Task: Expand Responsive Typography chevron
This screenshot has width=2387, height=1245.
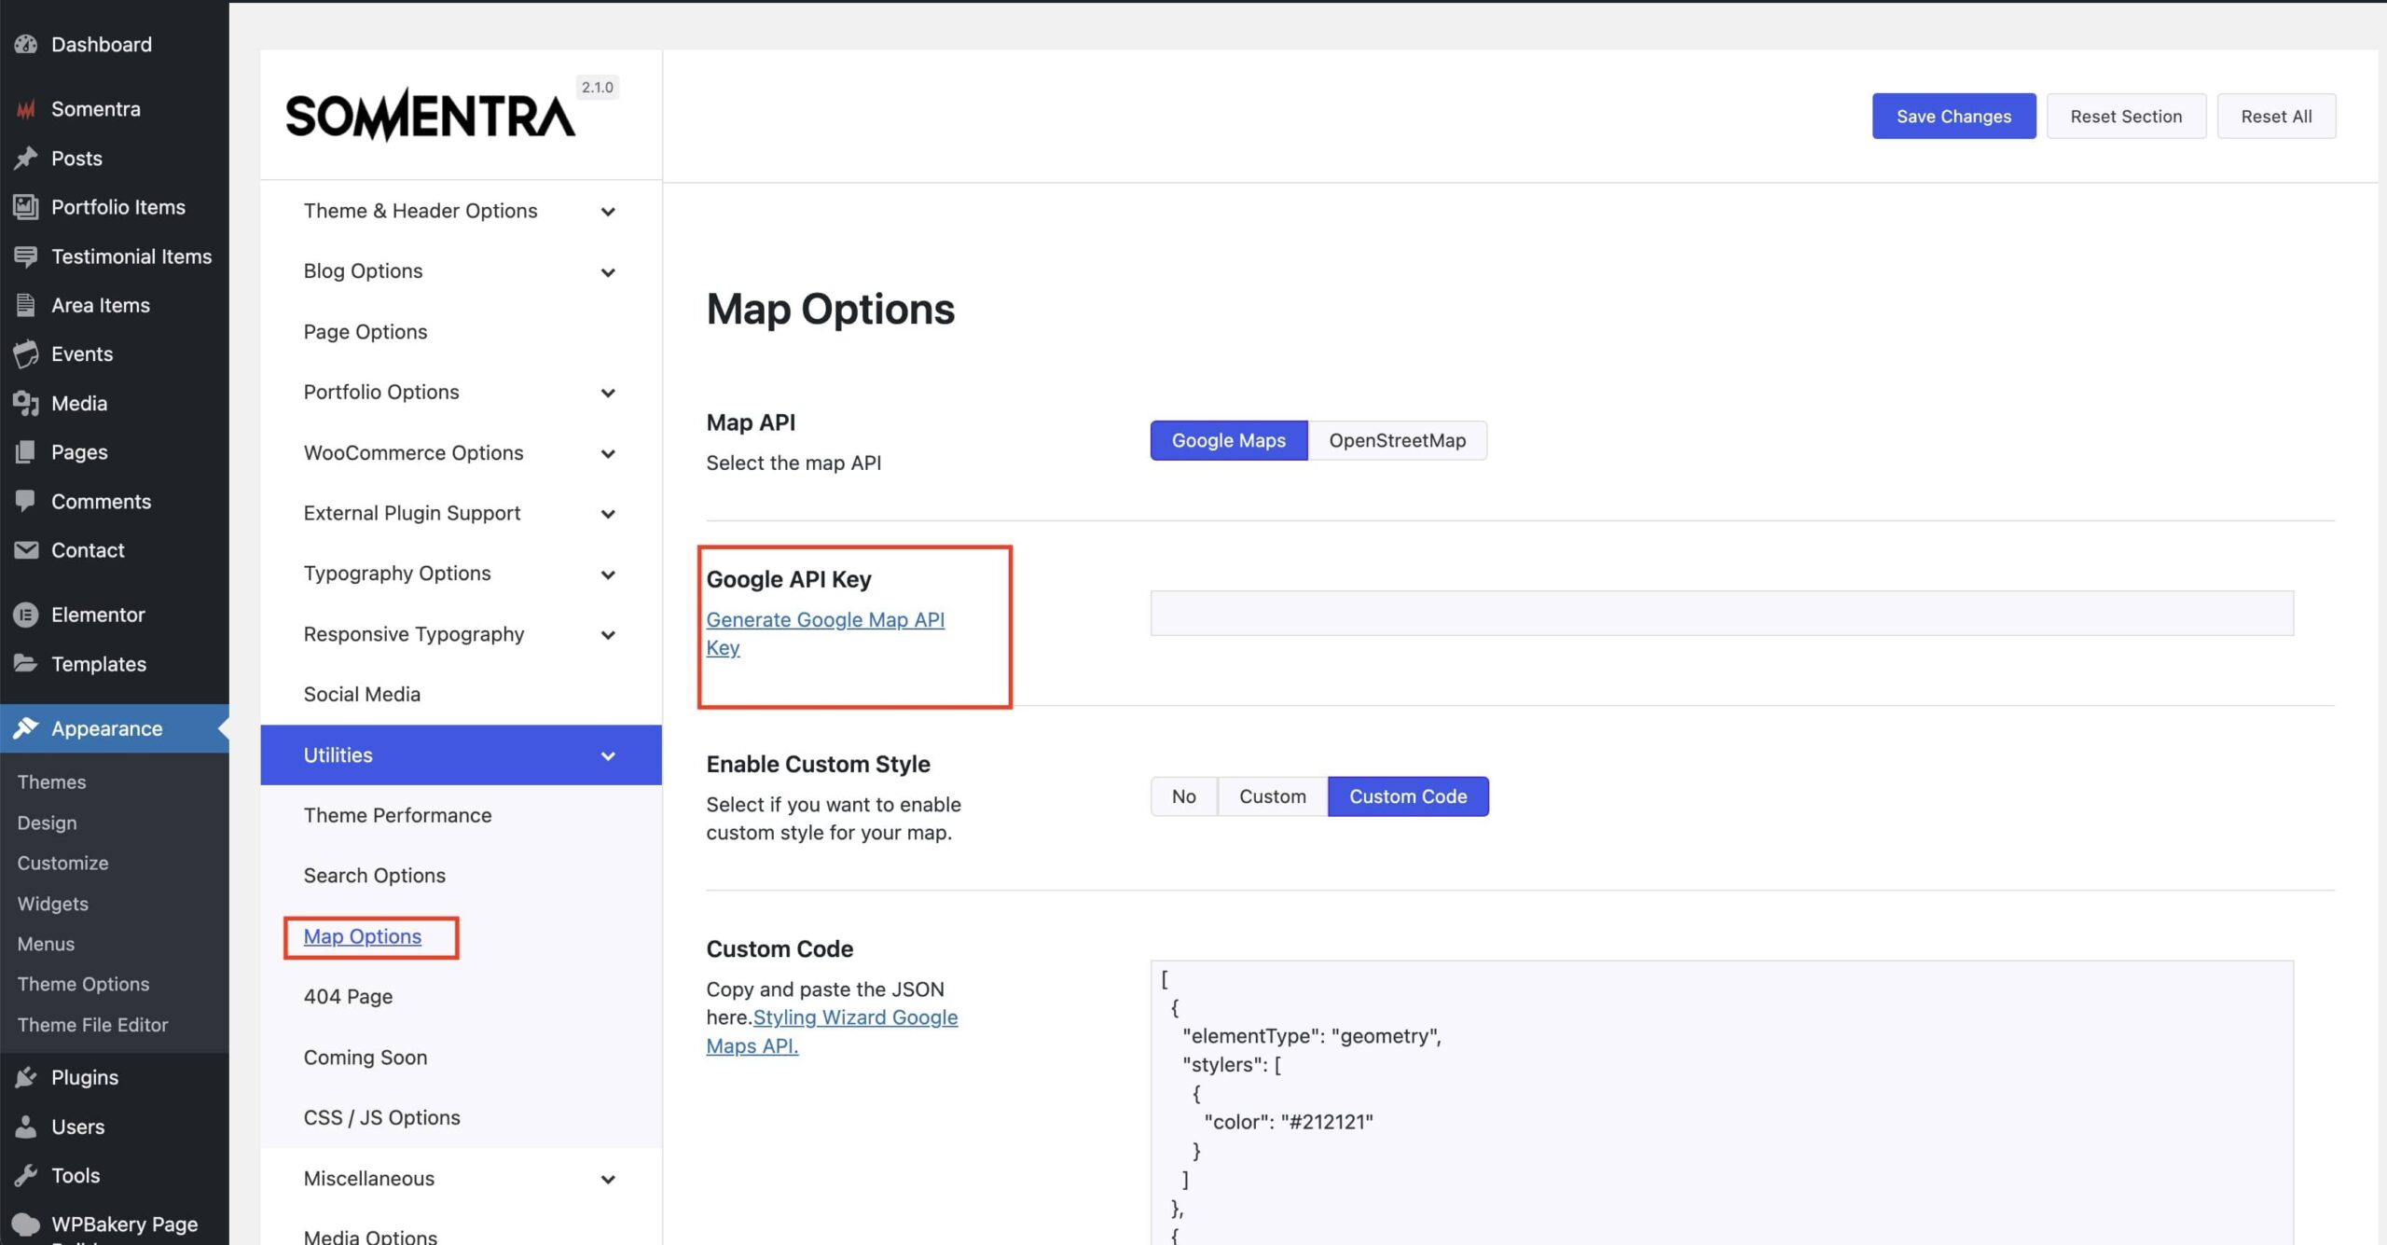Action: (x=608, y=635)
